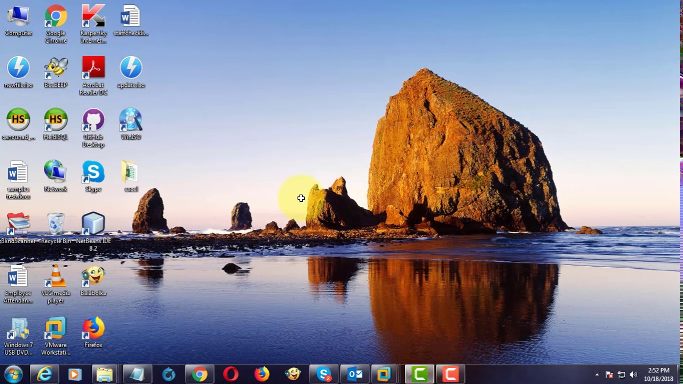
Task: Open Opera browser from taskbar
Action: click(x=231, y=374)
